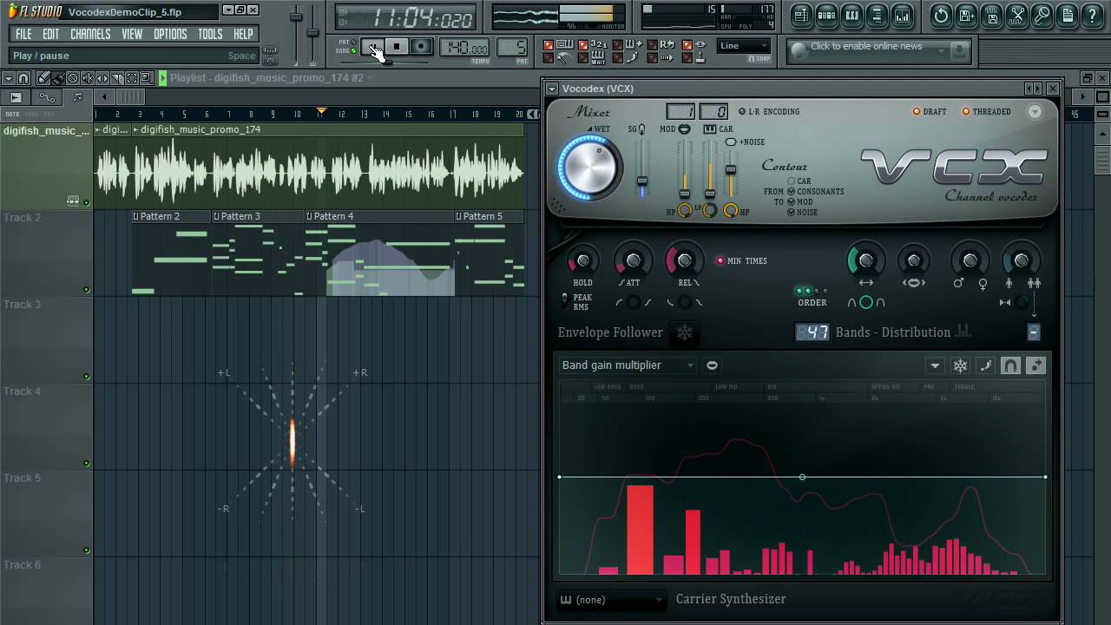The image size is (1111, 625).
Task: Click the WET mix knob
Action: [x=589, y=166]
